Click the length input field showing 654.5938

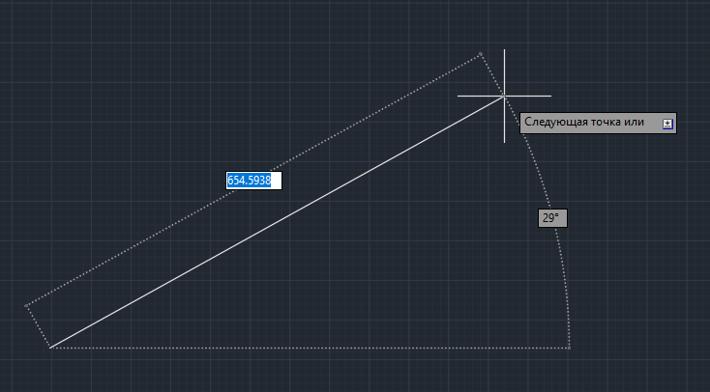tap(253, 181)
